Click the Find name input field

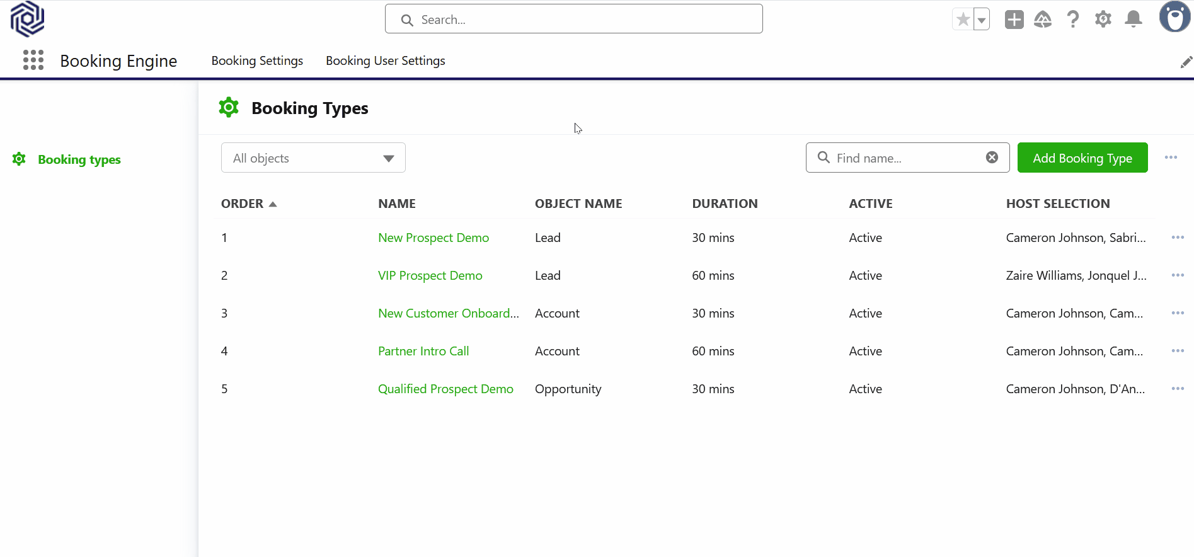click(904, 158)
